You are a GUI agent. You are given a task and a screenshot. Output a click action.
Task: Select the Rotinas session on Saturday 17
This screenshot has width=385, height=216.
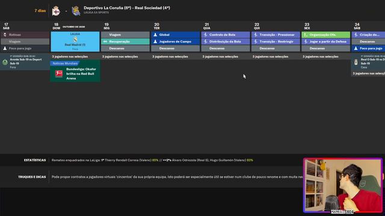[25, 35]
